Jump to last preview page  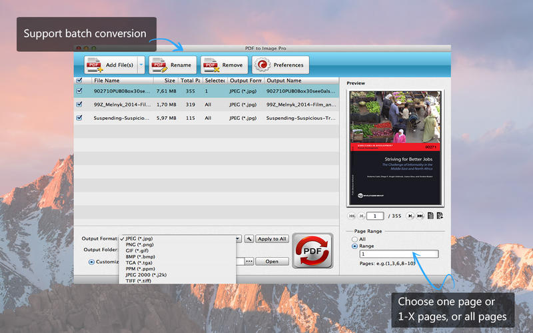click(421, 216)
